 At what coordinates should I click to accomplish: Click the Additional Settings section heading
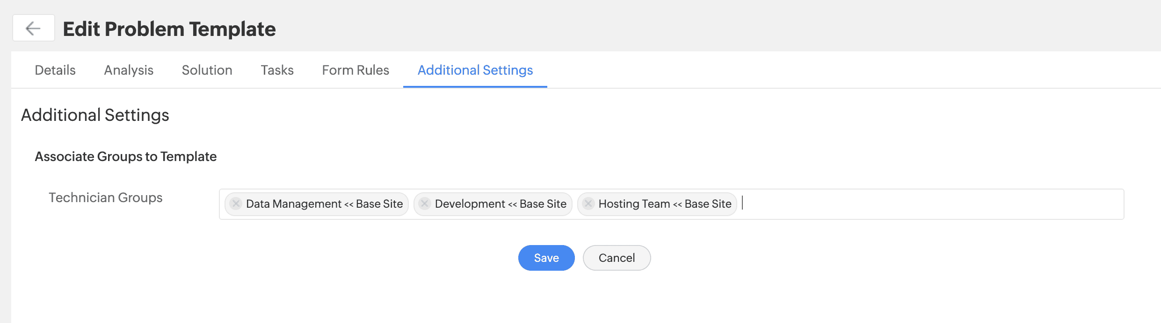[x=95, y=115]
